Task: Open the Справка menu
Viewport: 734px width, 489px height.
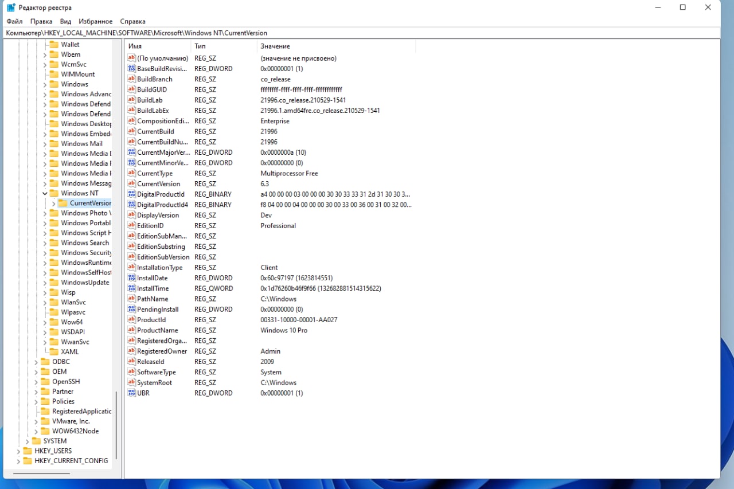Action: 133,21
